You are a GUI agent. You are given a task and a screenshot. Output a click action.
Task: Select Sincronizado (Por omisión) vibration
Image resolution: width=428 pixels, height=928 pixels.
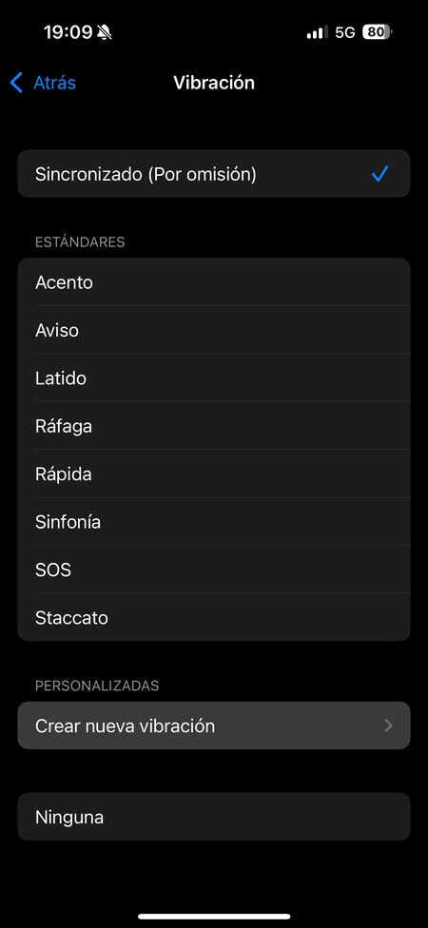point(214,173)
